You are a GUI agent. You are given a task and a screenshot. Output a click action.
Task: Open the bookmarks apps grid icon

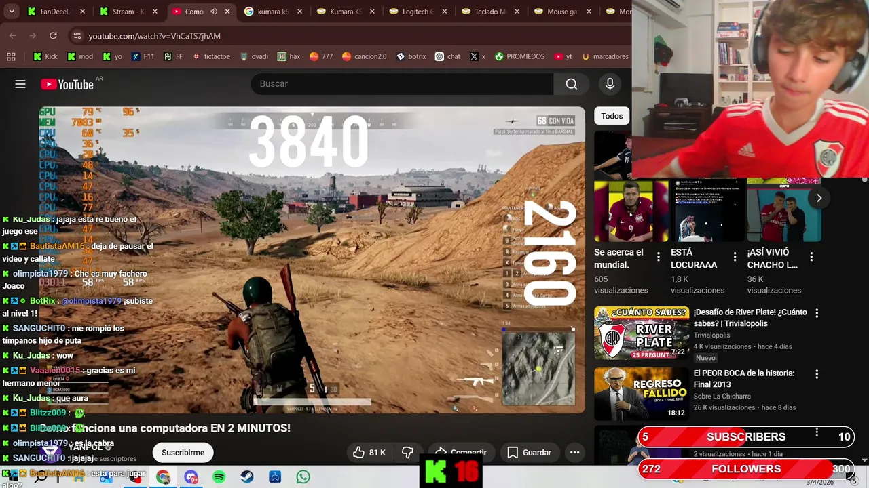[11, 56]
